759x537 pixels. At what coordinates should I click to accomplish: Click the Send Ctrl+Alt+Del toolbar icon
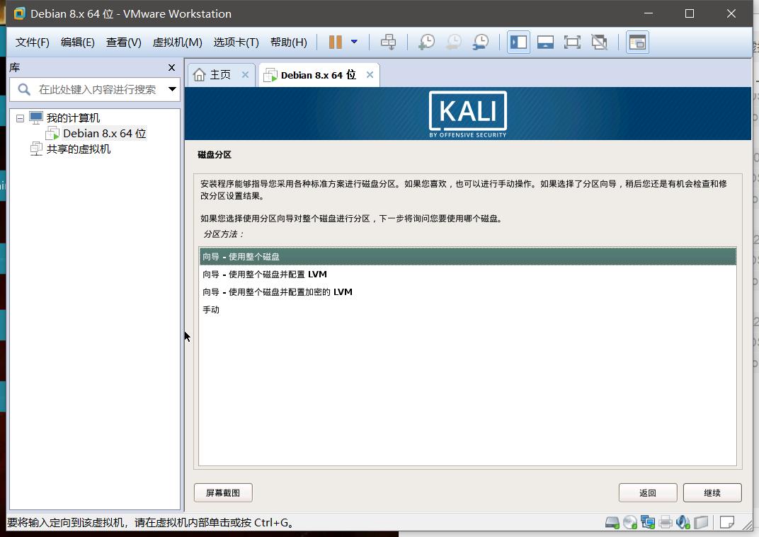tap(388, 42)
